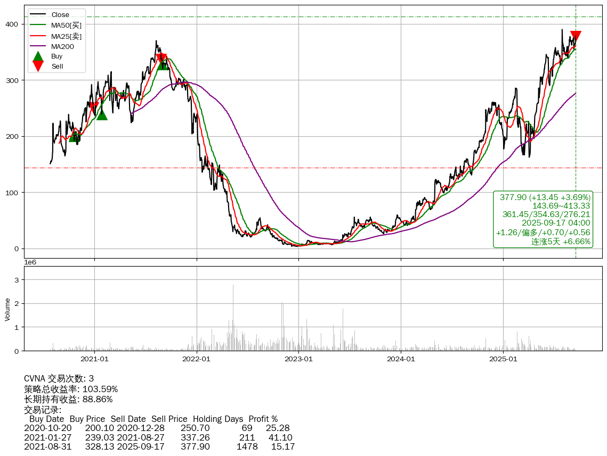Click the green Buy triangle in the legend

pyautogui.click(x=38, y=56)
